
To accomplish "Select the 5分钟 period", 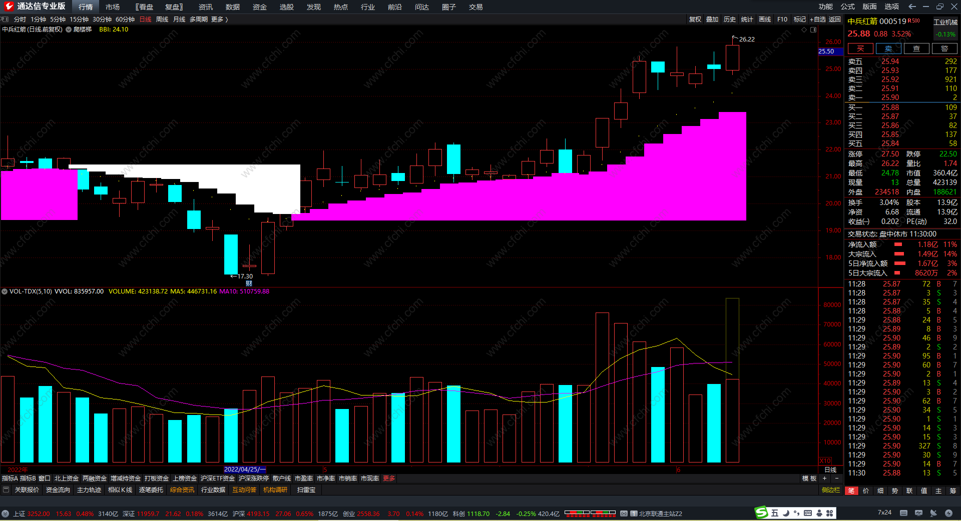I will point(58,19).
